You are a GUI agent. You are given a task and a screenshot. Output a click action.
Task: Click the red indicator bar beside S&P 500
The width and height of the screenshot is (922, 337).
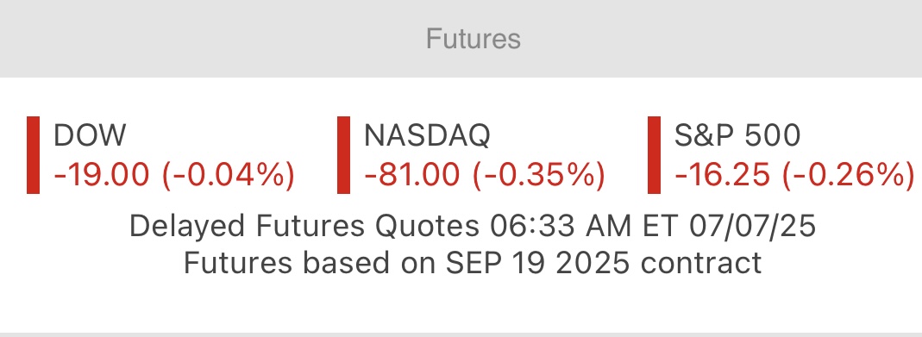point(654,155)
